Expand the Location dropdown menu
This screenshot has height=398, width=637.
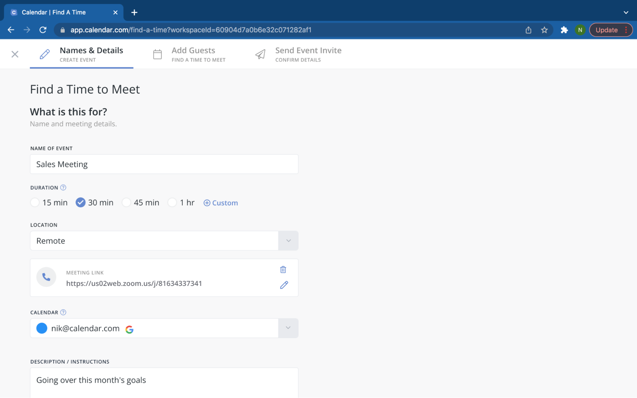[288, 240]
